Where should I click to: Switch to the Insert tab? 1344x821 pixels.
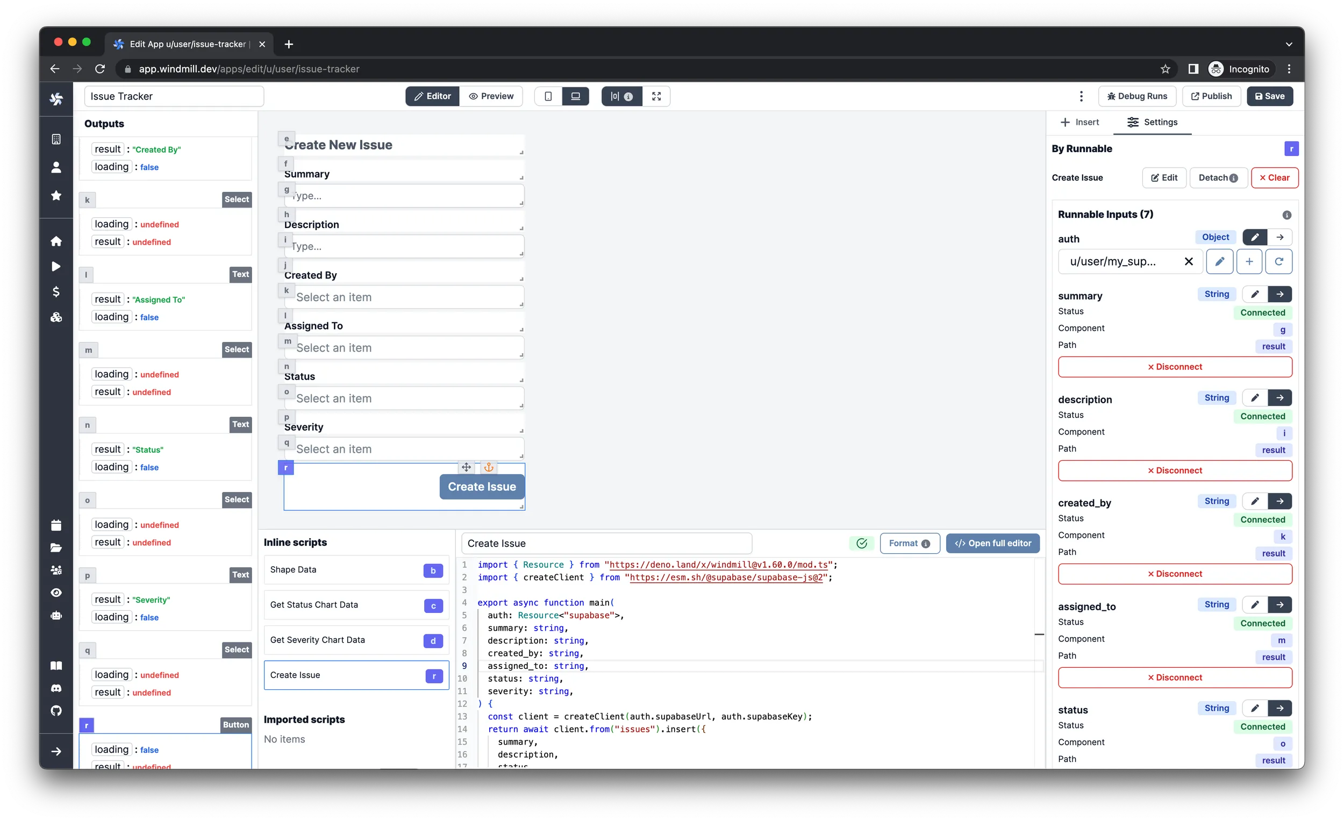click(x=1080, y=122)
